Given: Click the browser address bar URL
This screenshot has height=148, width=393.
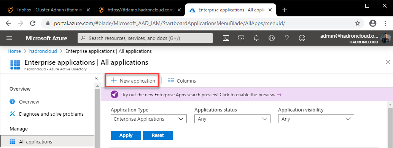Looking at the screenshot, I should (x=169, y=23).
